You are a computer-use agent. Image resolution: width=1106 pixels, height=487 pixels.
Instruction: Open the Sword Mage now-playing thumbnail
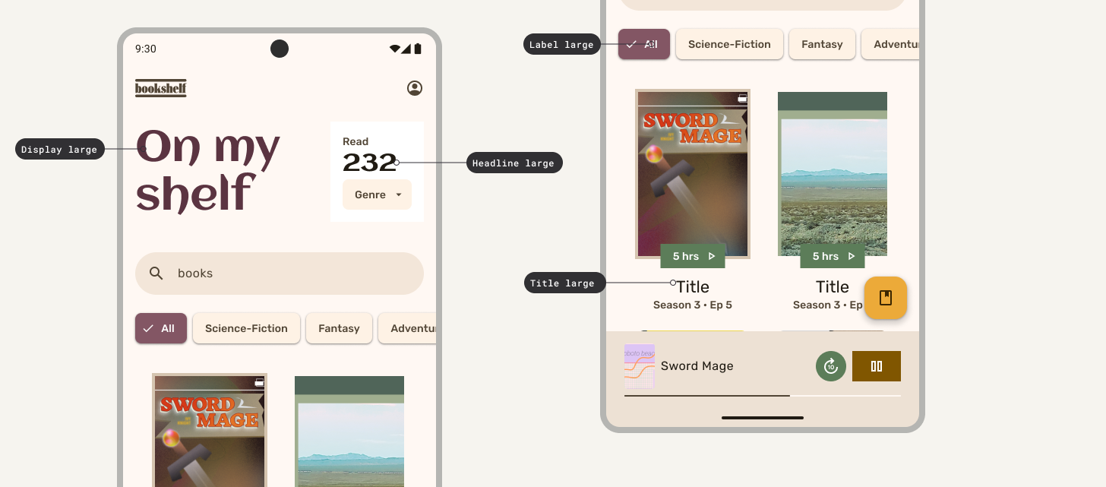(x=639, y=366)
